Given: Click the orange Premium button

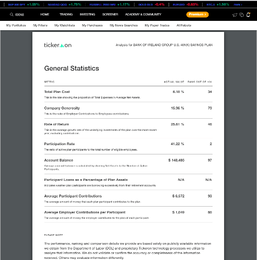Looking at the screenshot, I should (x=197, y=14).
